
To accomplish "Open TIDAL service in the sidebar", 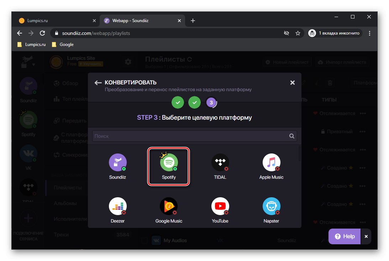I will pyautogui.click(x=28, y=190).
